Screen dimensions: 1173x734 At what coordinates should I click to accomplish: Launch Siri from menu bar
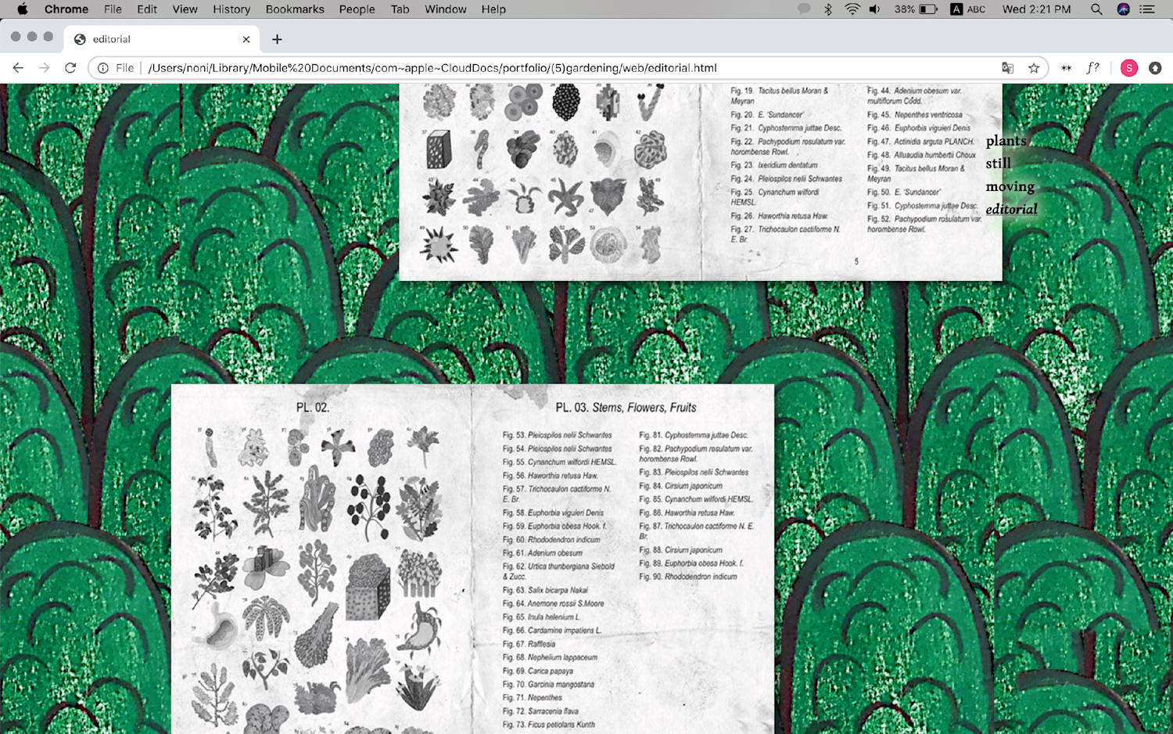coord(1124,9)
